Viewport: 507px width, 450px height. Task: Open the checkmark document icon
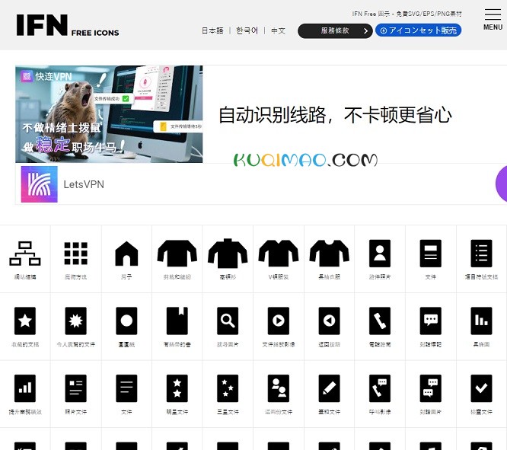pyautogui.click(x=481, y=388)
